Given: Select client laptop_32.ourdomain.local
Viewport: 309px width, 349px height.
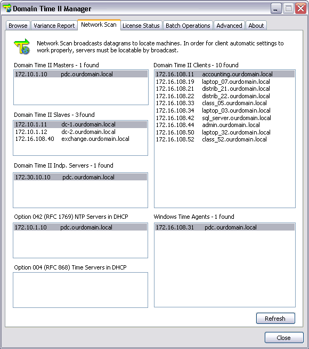Looking at the screenshot, I should (225, 132).
